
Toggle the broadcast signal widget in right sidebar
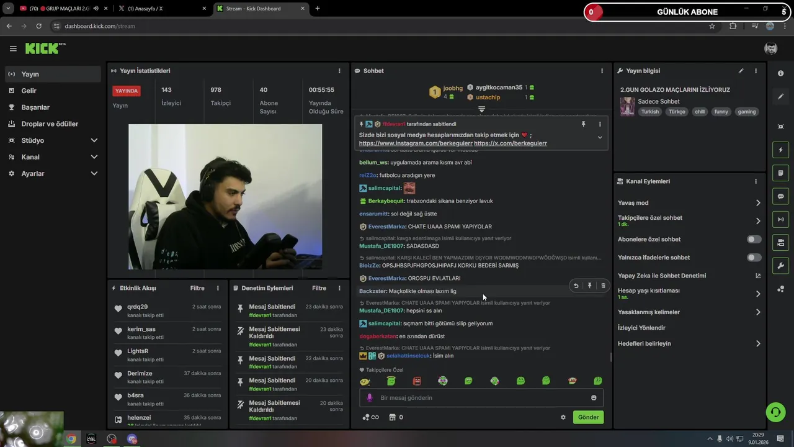[780, 219]
